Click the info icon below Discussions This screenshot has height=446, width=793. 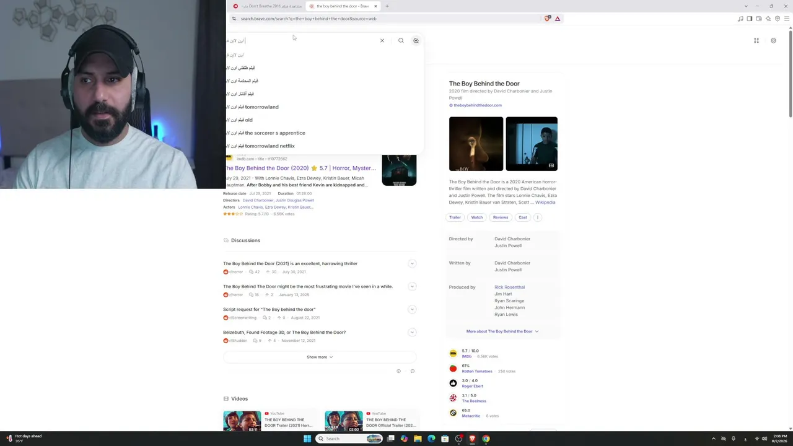pyautogui.click(x=398, y=372)
